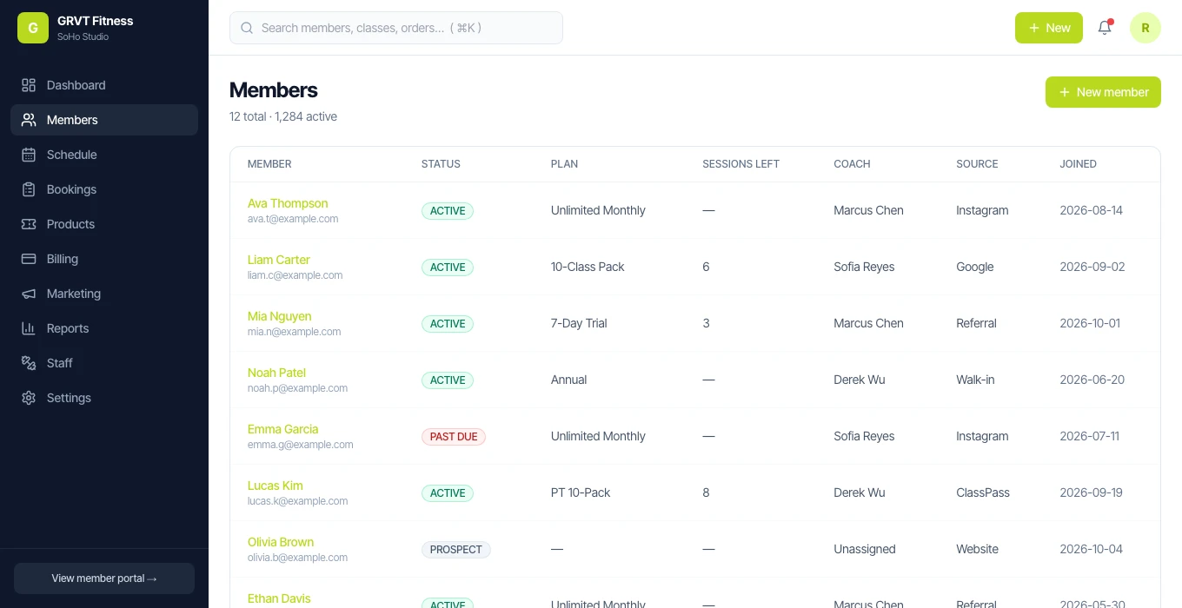Open Emma Garcia's member link
Image resolution: width=1182 pixels, height=608 pixels.
coord(282,429)
